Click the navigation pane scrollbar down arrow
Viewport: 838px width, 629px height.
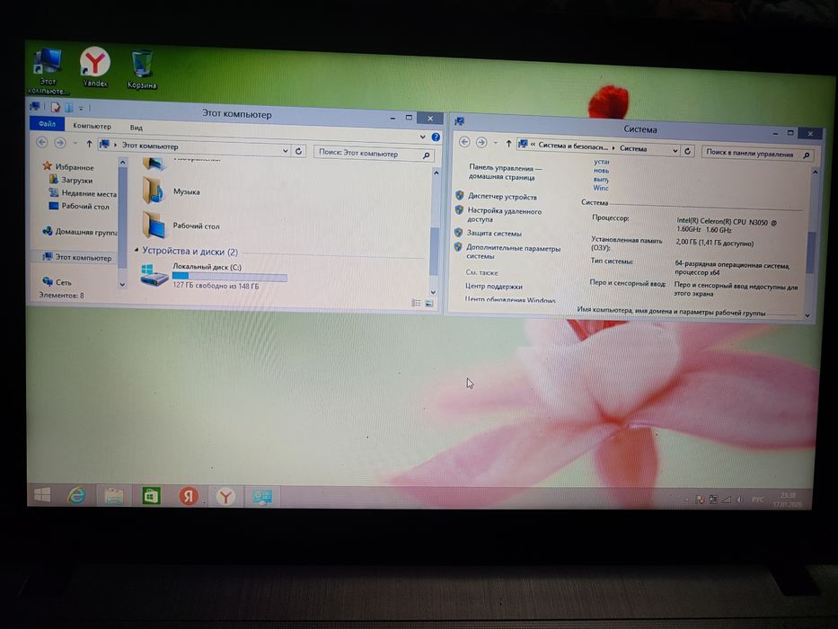tap(122, 285)
